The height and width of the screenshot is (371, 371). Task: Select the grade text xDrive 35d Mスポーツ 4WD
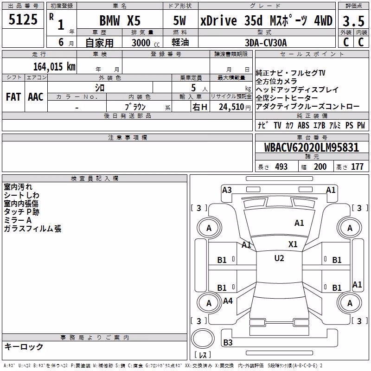(266, 20)
